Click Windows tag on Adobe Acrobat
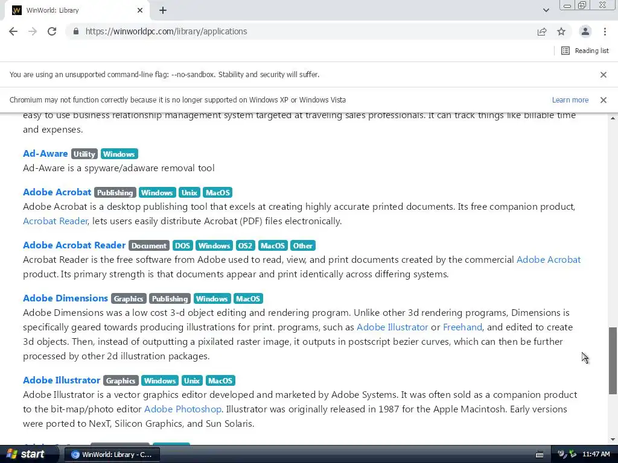This screenshot has width=618, height=463. 157,192
